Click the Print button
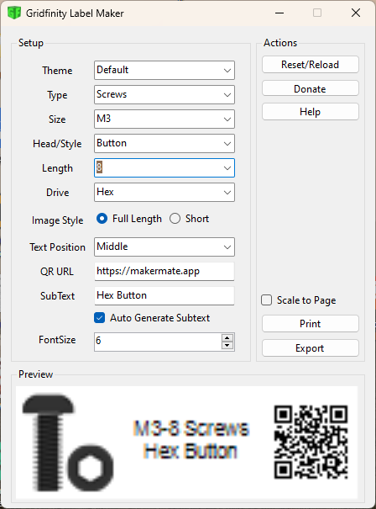 pyautogui.click(x=311, y=324)
